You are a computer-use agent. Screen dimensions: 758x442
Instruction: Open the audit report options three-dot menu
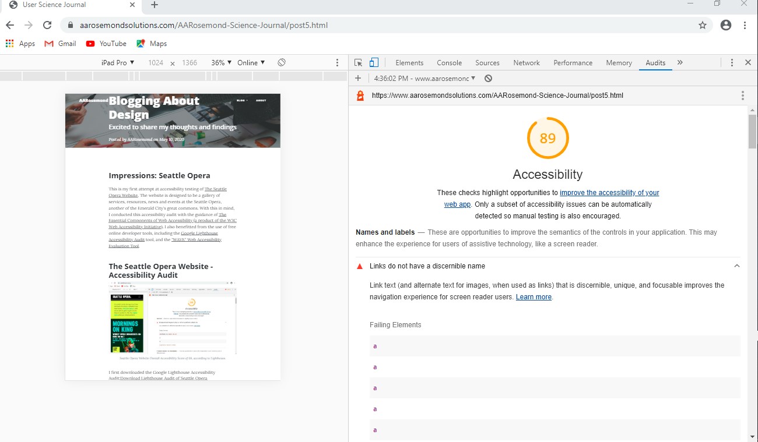[743, 95]
